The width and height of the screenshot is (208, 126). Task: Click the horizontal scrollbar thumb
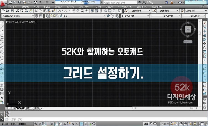point(192,108)
